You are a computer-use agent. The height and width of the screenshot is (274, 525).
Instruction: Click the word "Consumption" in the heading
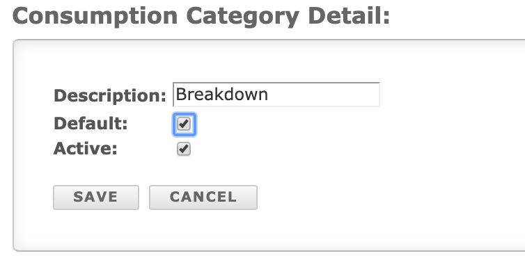click(x=95, y=17)
